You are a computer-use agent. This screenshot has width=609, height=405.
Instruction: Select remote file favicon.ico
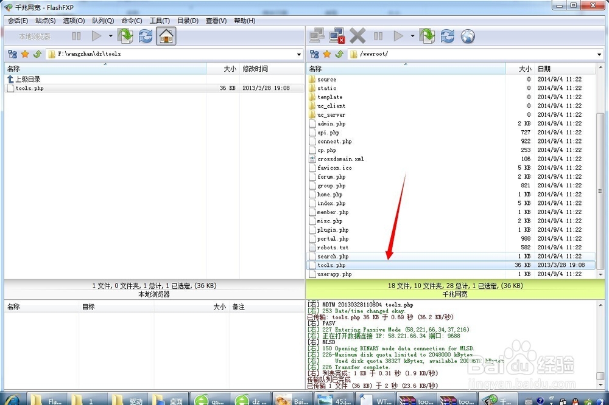(x=451, y=168)
